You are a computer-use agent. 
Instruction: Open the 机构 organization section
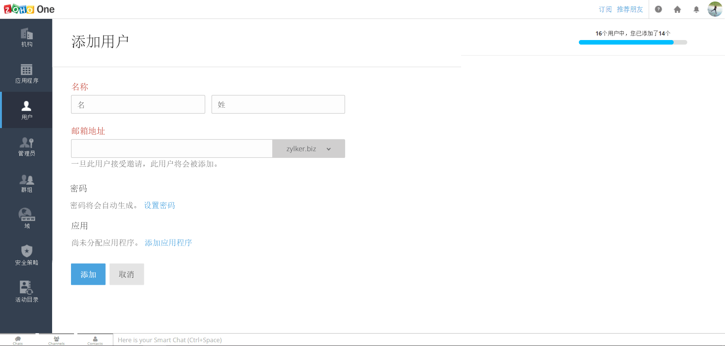[26, 37]
